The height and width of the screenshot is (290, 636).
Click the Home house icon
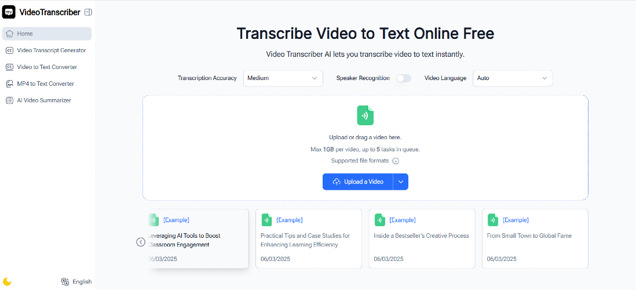tap(9, 34)
